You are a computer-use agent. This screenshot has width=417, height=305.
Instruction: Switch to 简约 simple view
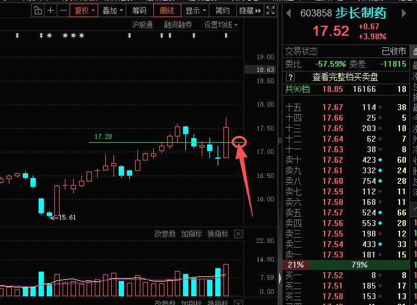point(223,11)
